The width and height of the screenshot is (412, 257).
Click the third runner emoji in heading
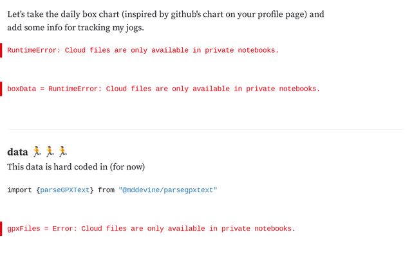[62, 152]
